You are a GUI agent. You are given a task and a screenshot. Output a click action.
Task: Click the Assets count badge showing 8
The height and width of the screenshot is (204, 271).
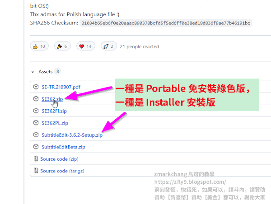[x=57, y=71]
